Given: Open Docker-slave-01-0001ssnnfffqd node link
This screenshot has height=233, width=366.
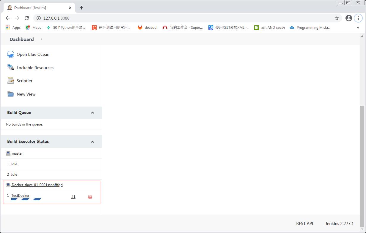Looking at the screenshot, I should 37,185.
